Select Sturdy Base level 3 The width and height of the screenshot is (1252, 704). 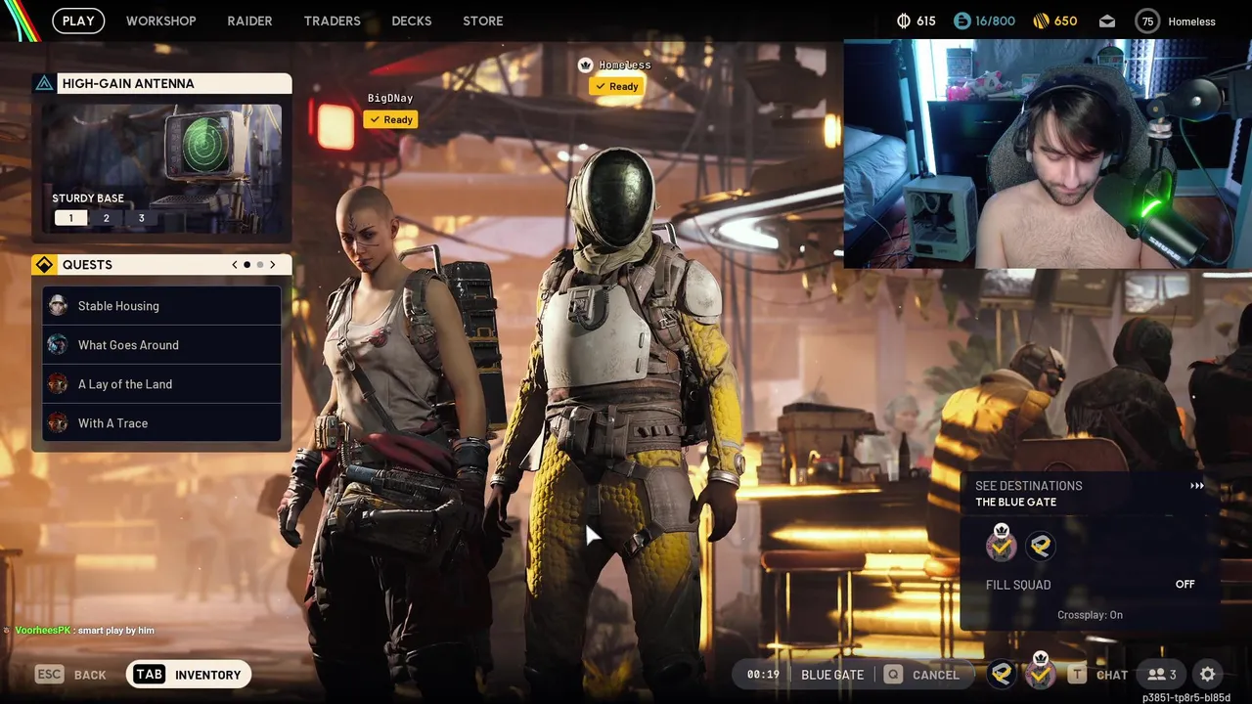click(x=141, y=218)
